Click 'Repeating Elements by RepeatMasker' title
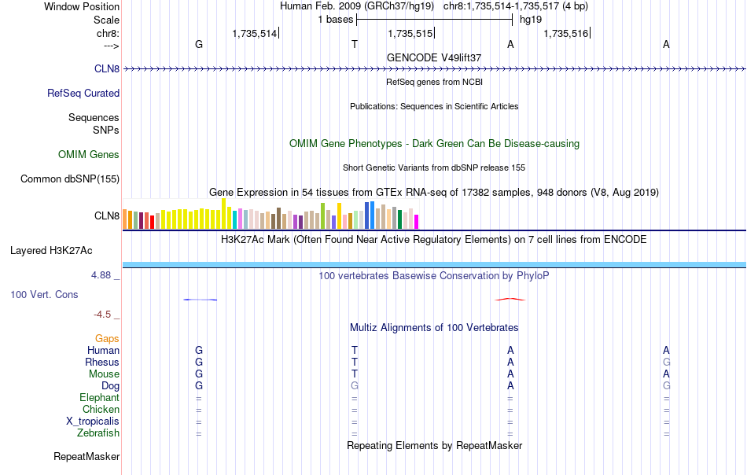This screenshot has height=475, width=747. pyautogui.click(x=434, y=445)
